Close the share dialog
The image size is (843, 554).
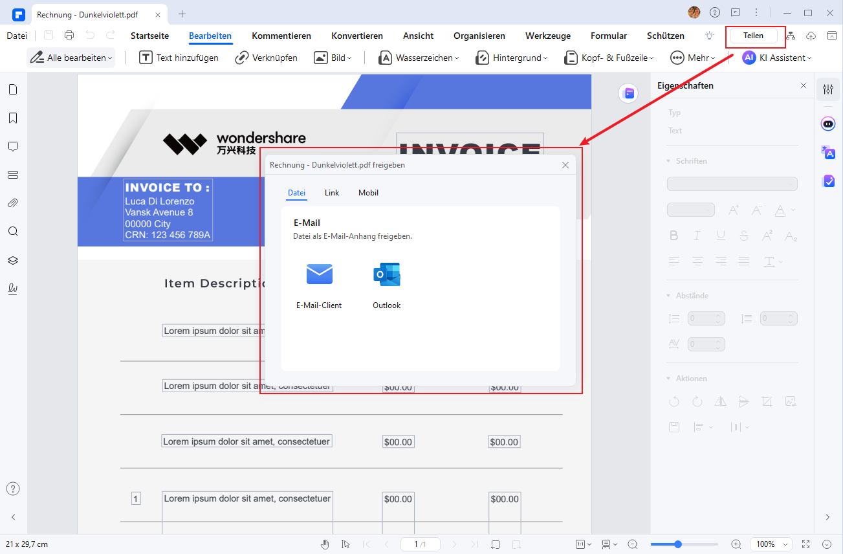point(565,165)
